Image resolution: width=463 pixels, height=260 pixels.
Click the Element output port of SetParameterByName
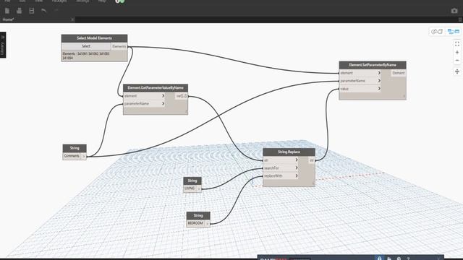tap(399, 73)
